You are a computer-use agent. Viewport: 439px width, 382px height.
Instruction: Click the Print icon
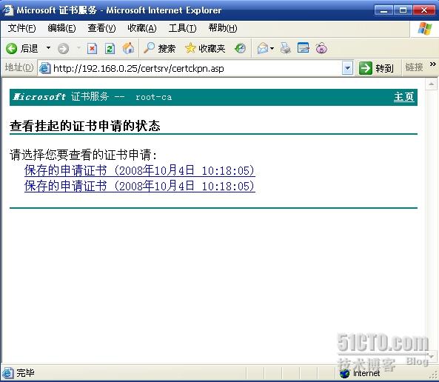point(286,48)
